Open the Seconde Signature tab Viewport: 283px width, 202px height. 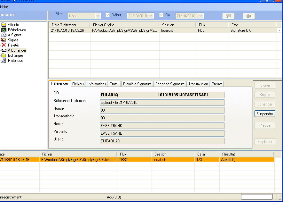[x=170, y=84]
